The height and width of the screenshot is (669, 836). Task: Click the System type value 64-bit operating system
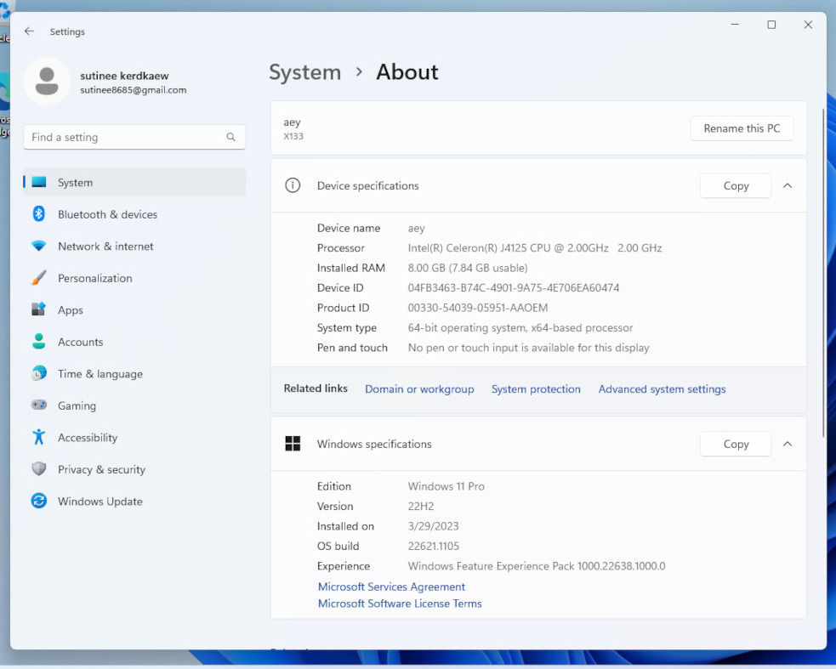(x=520, y=328)
